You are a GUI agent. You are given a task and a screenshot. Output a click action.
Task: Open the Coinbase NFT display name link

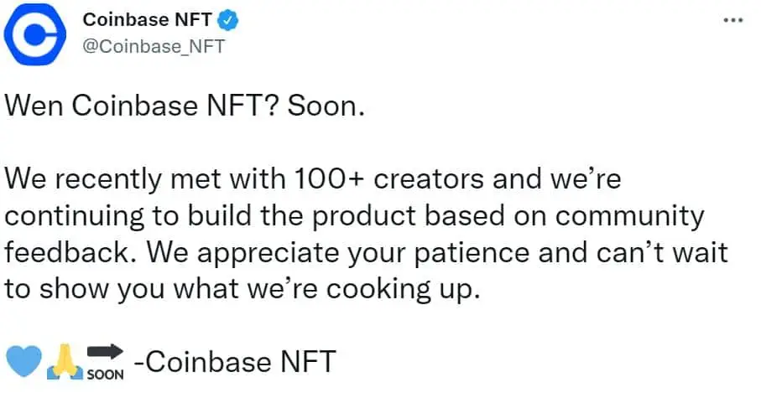click(x=147, y=20)
